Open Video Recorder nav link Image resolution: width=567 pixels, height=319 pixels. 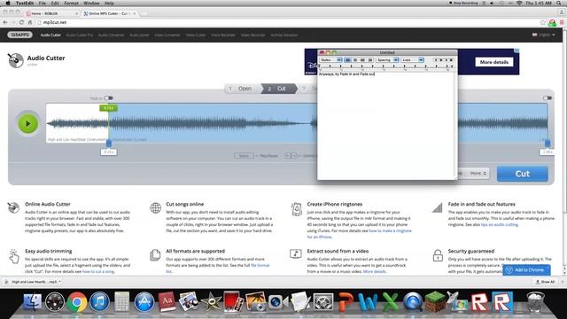click(253, 35)
